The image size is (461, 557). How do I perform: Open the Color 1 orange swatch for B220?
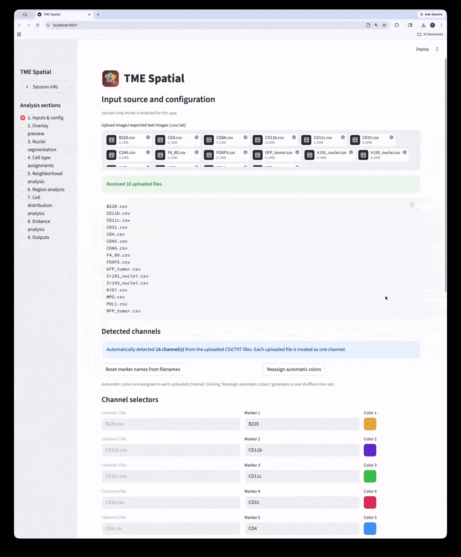370,424
